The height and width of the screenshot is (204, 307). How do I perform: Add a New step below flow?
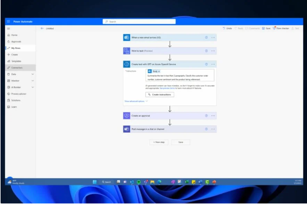[159, 142]
